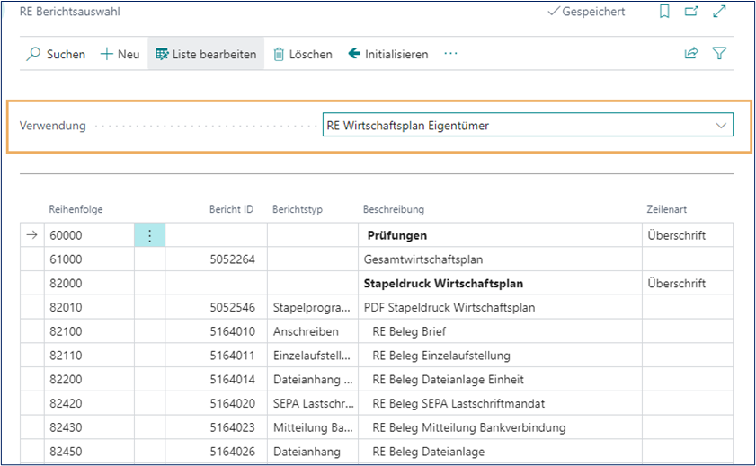This screenshot has height=466, width=756.
Task: Open the more actions ellipsis menu
Action: (451, 54)
